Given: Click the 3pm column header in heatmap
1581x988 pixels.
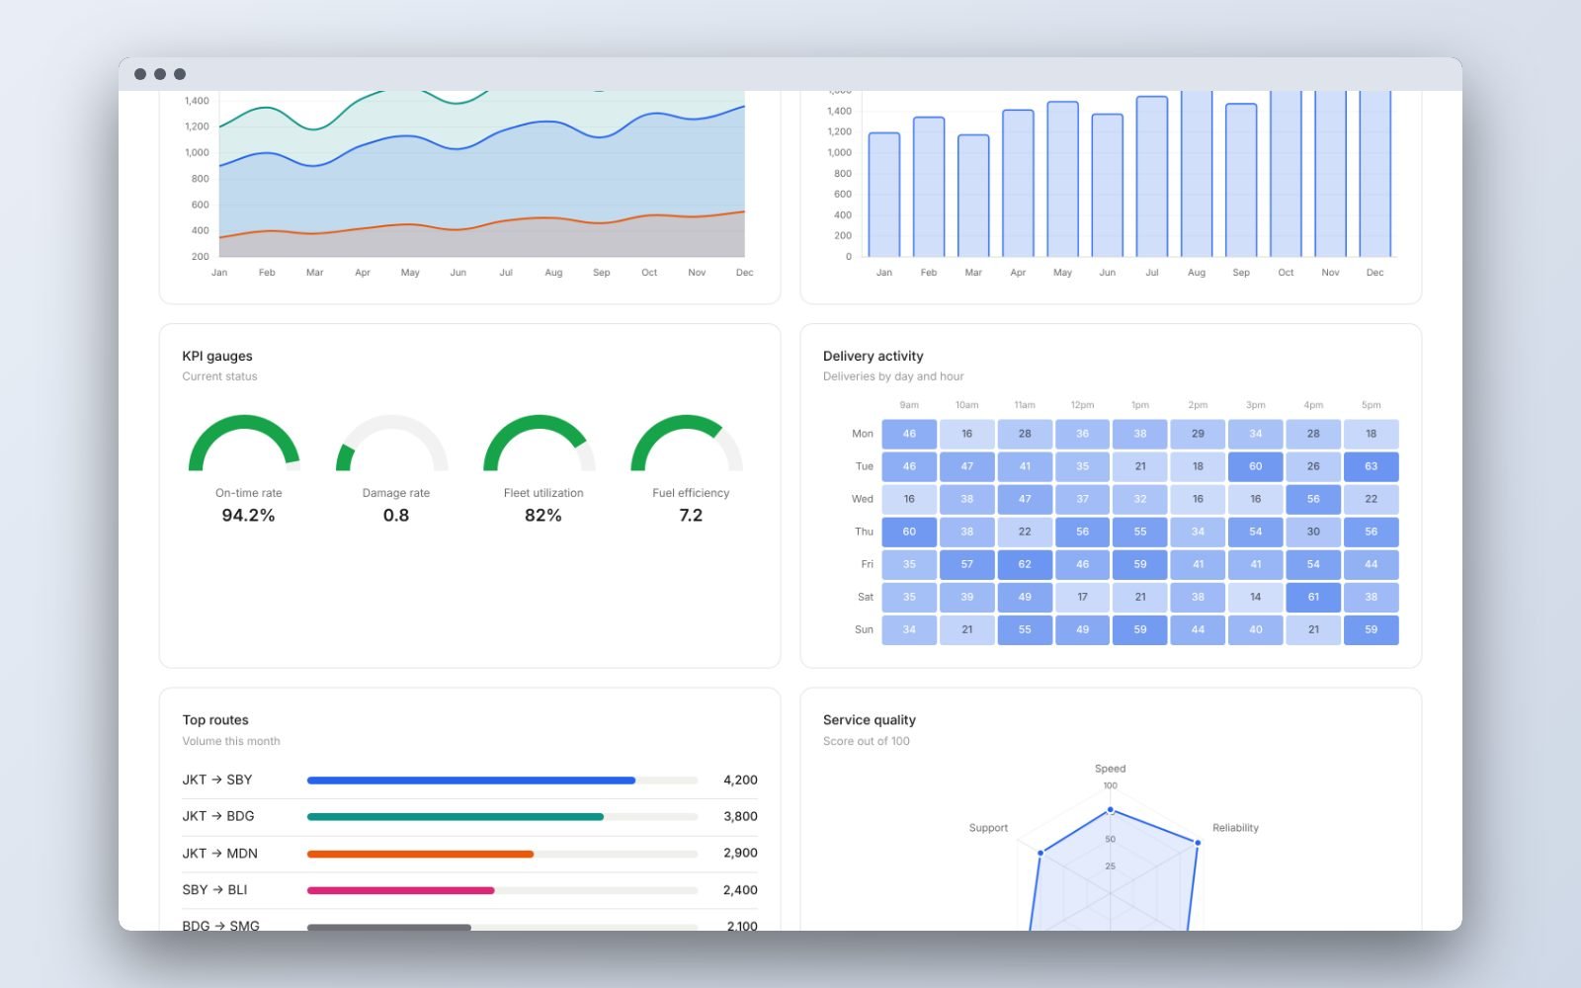Looking at the screenshot, I should coord(1255,405).
